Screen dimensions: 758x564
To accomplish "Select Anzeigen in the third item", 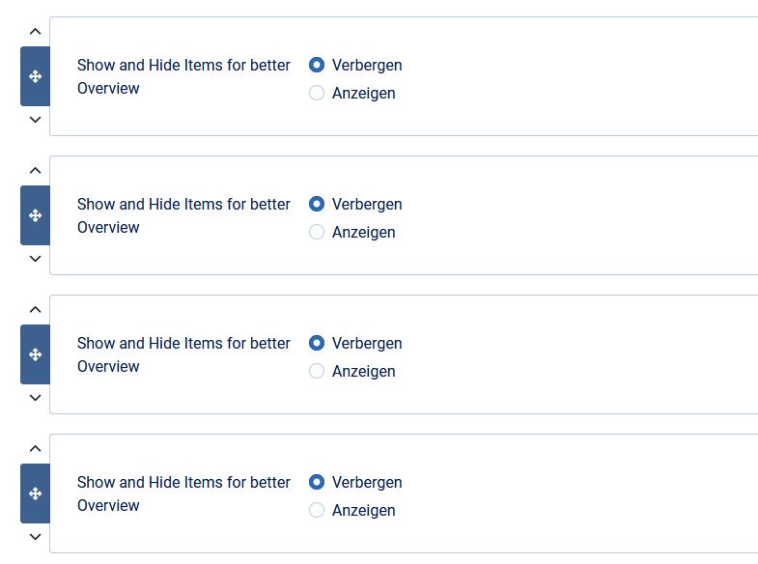I will pos(317,372).
